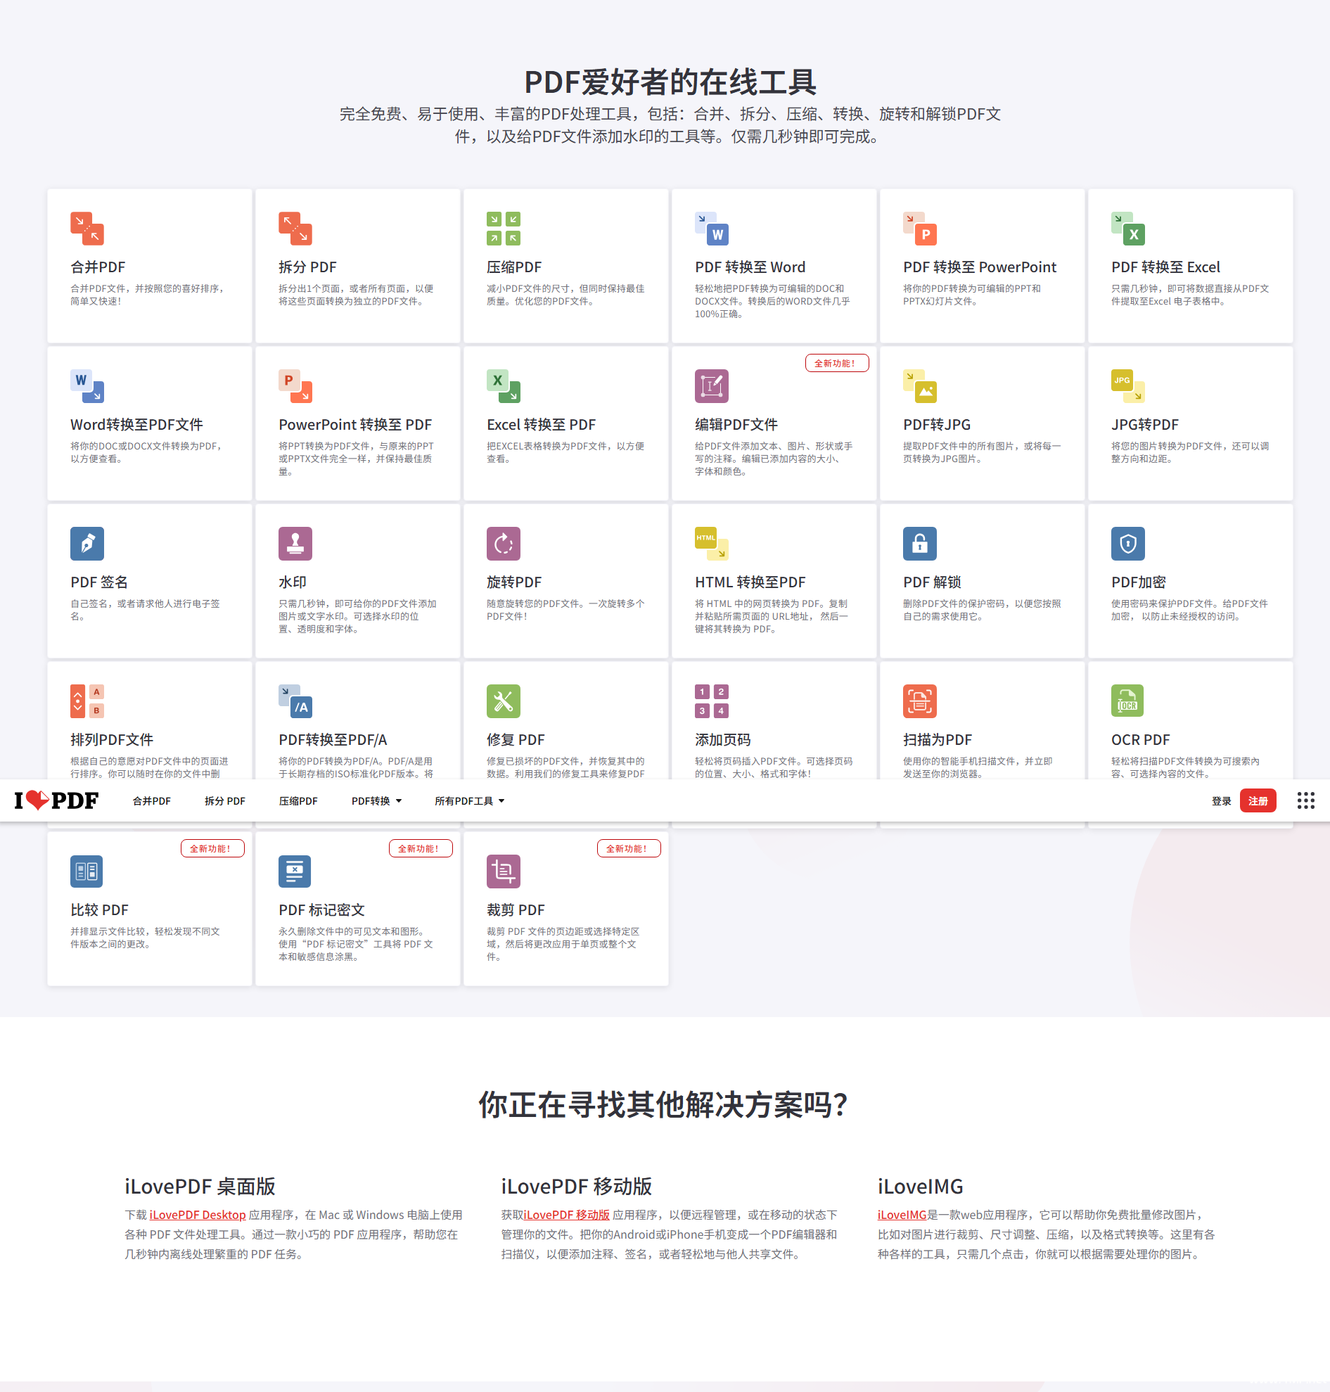Image resolution: width=1330 pixels, height=1392 pixels.
Task: Open the 拆分 PDF split tool icon
Action: [295, 229]
